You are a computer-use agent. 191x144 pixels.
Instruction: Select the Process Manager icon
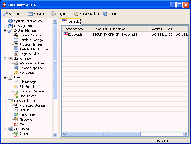[x=16, y=44]
